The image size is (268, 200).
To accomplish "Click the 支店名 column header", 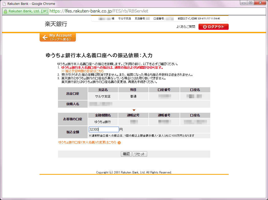I will [103, 90].
